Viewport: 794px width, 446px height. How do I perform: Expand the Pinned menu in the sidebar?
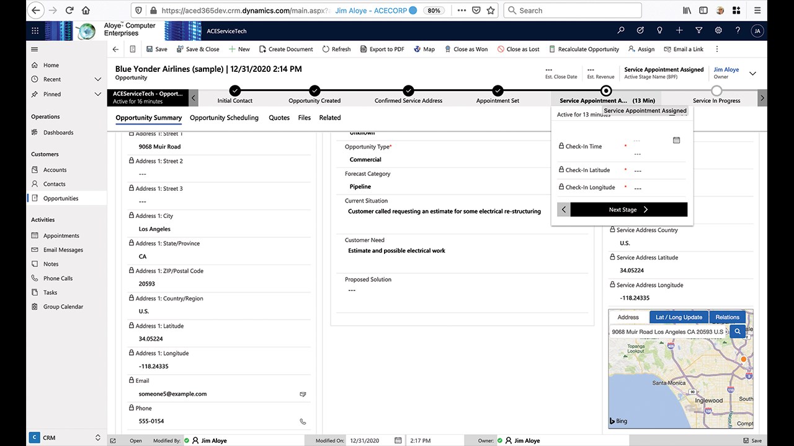point(97,94)
